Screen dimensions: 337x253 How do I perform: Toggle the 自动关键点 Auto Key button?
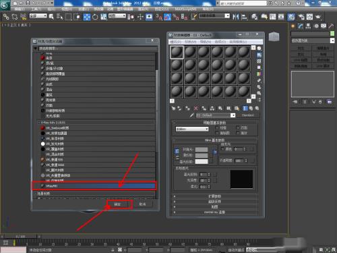236,250
